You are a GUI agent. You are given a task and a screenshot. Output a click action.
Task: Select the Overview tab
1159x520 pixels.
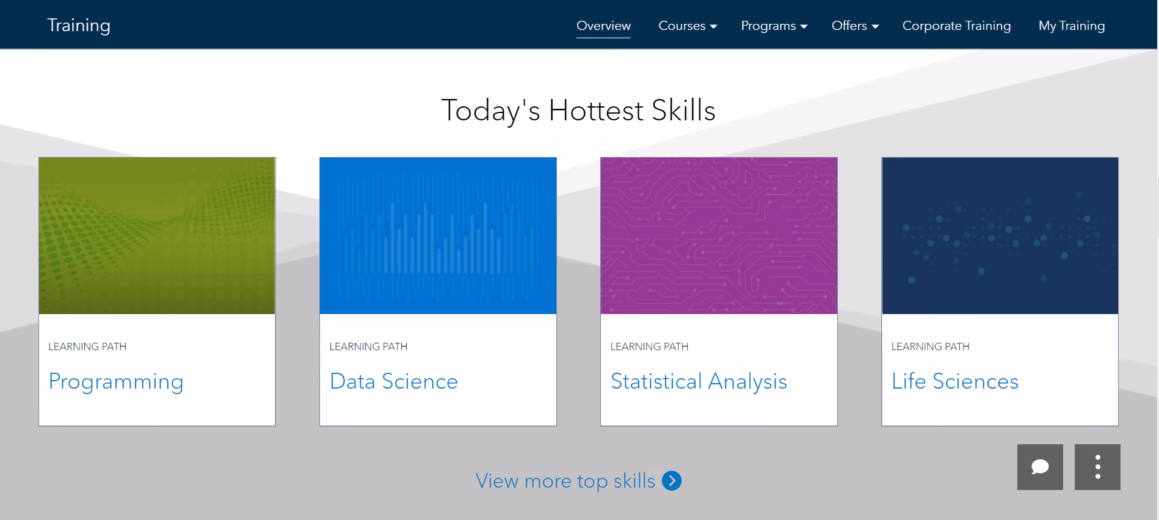[603, 26]
